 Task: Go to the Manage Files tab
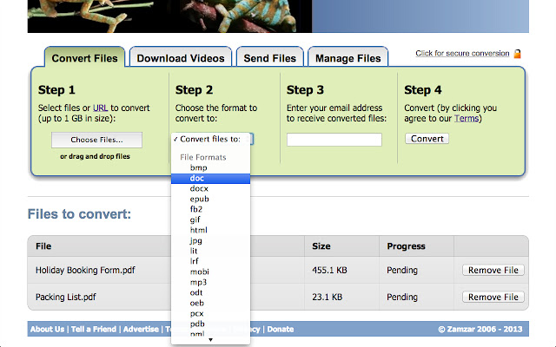click(x=347, y=58)
